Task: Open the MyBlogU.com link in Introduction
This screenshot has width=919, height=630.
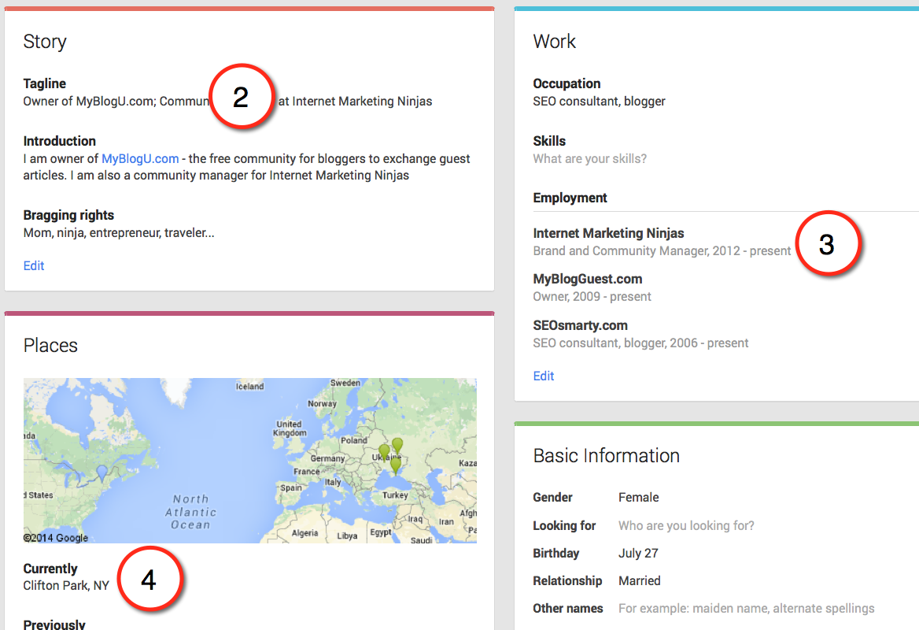Action: (140, 158)
